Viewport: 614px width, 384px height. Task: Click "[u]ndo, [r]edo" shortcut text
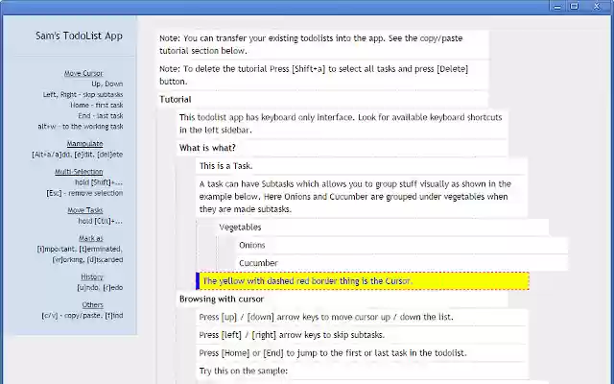point(100,287)
